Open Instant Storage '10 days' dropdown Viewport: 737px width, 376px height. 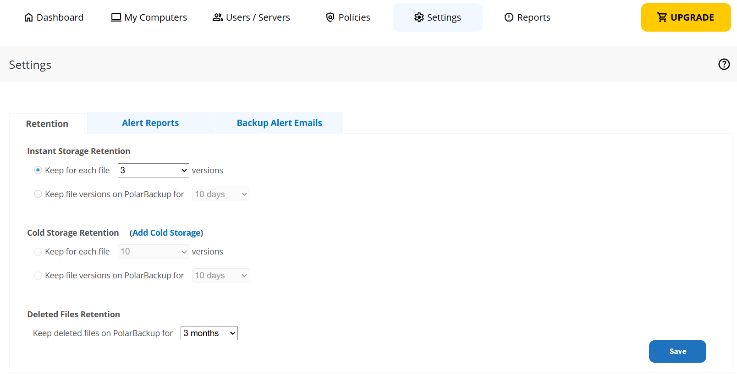[x=220, y=194]
